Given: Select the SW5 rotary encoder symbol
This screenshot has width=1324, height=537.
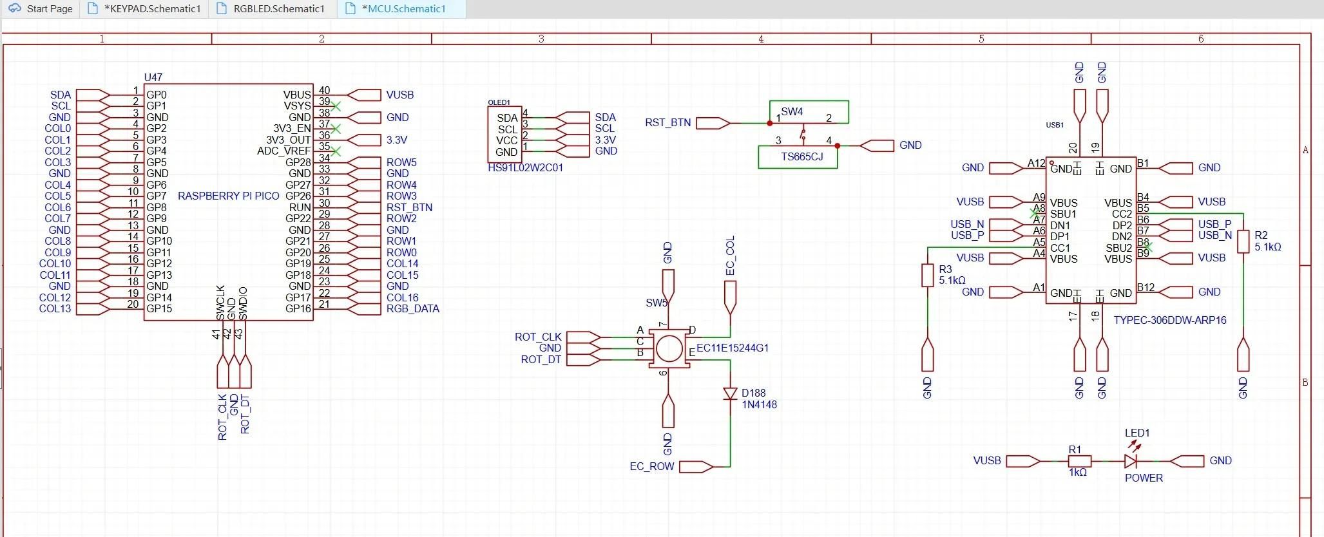Looking at the screenshot, I should (x=669, y=348).
